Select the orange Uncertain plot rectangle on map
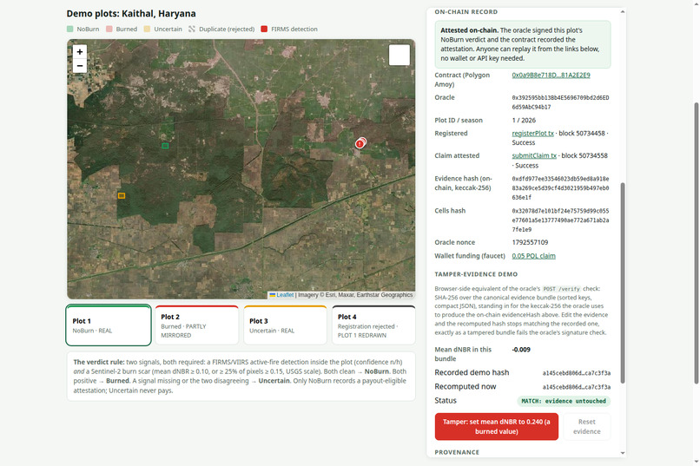 click(x=122, y=196)
